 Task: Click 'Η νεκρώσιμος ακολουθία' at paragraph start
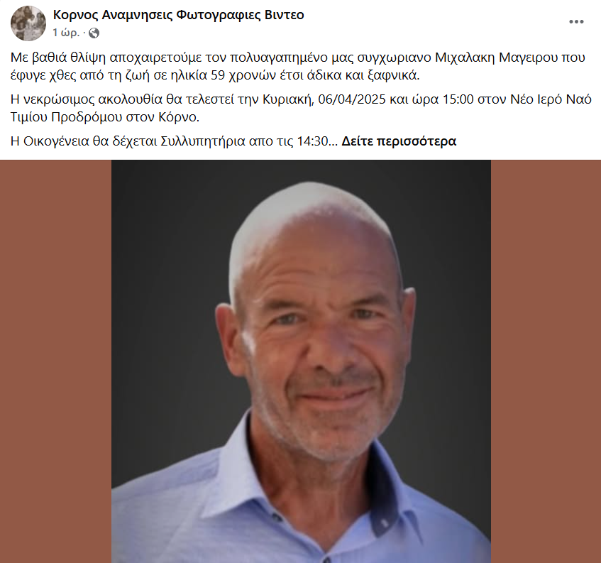87,99
